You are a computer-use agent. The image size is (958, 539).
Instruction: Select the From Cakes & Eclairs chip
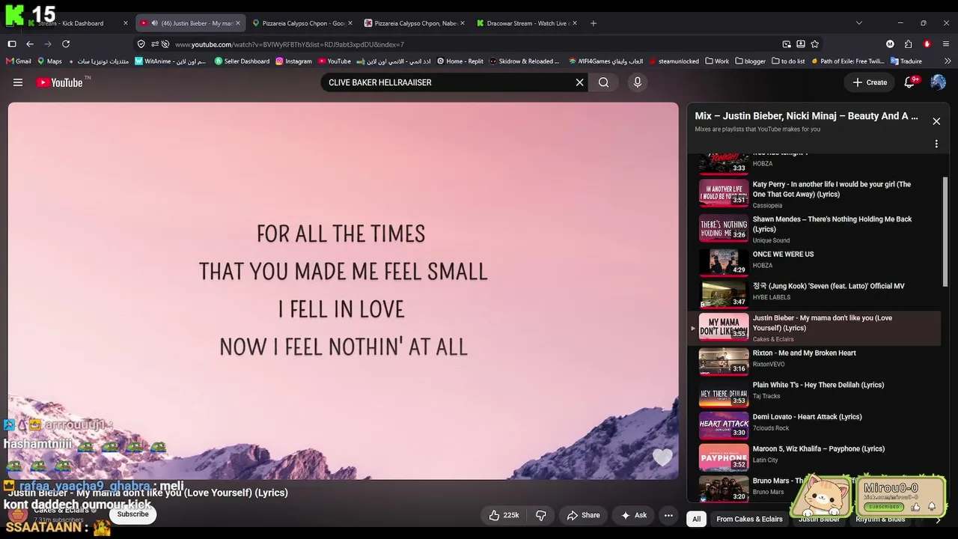click(749, 519)
